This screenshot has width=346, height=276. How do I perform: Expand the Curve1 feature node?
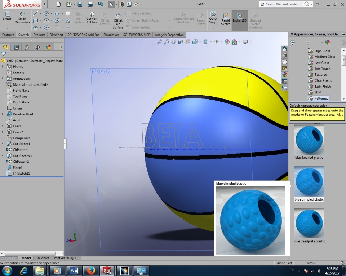(x=3, y=126)
